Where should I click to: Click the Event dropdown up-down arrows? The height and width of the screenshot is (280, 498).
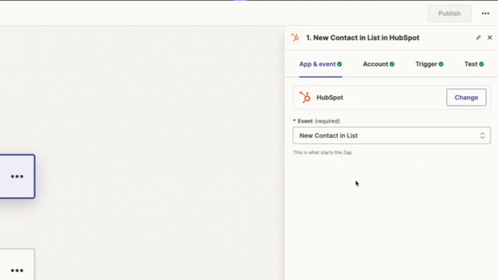coord(482,136)
